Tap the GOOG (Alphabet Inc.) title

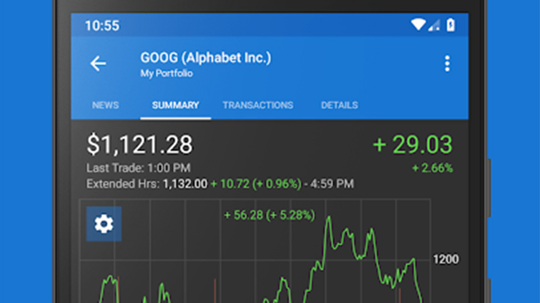point(206,57)
